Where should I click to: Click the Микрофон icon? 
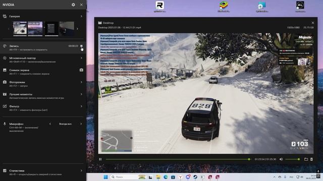pyautogui.click(x=5, y=124)
